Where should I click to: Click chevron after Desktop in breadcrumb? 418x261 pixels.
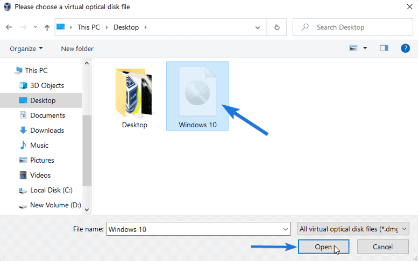coord(146,27)
